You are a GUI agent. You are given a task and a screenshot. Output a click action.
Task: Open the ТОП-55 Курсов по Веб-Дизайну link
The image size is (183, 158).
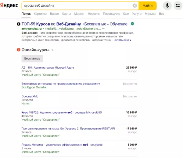click(75, 24)
